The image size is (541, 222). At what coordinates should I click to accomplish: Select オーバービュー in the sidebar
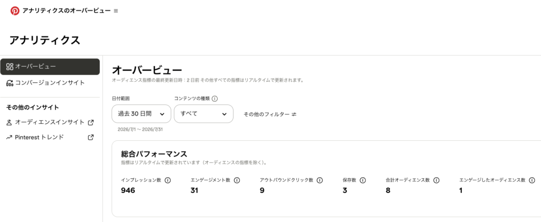[x=50, y=66]
